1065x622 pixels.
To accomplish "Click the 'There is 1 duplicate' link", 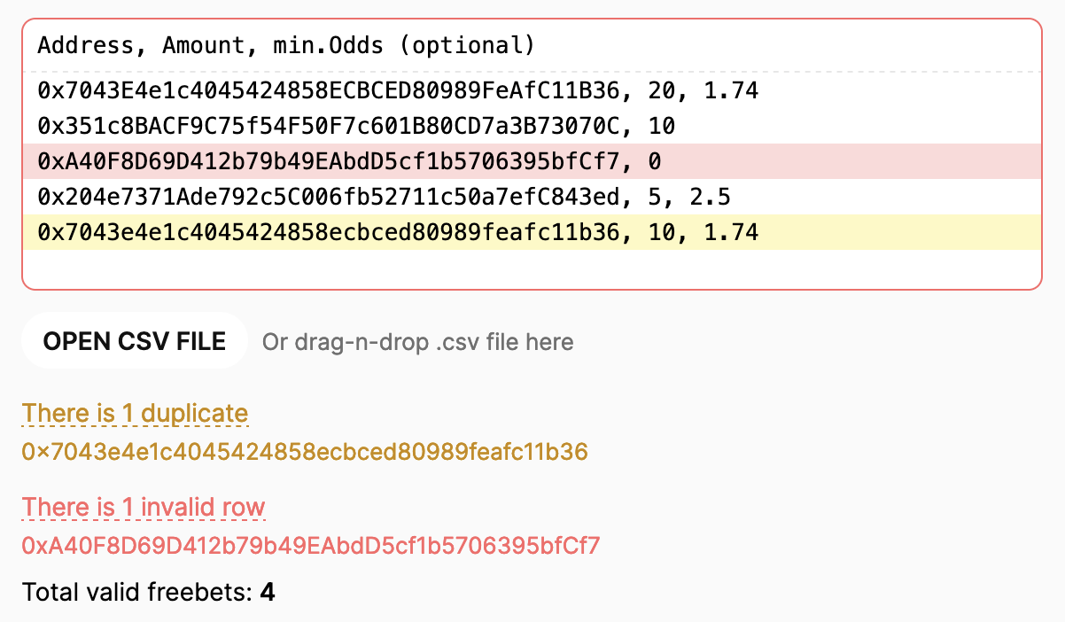I will click(x=135, y=414).
